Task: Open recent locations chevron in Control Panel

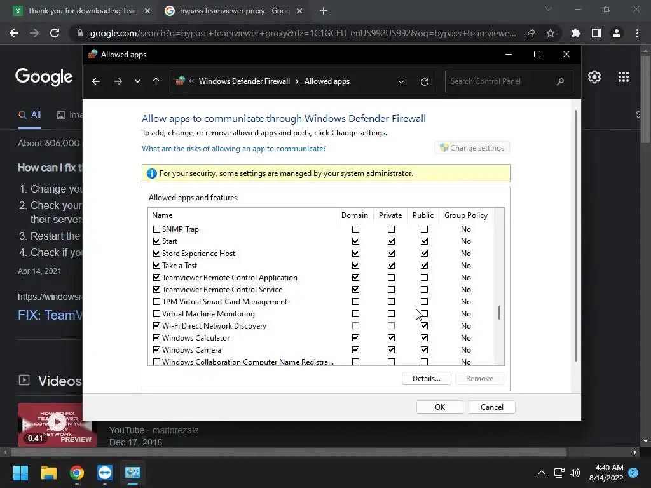Action: click(x=137, y=81)
